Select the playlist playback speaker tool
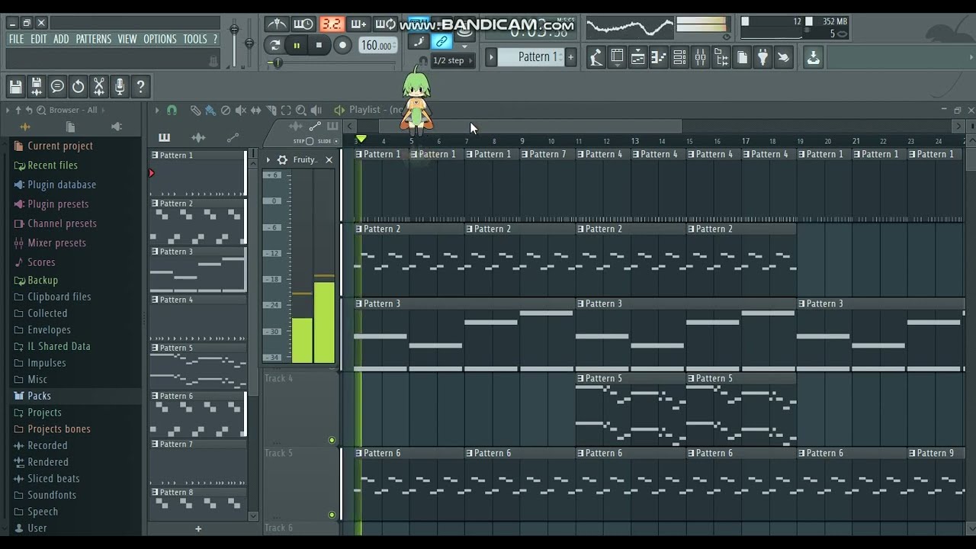Image resolution: width=976 pixels, height=549 pixels. click(316, 111)
